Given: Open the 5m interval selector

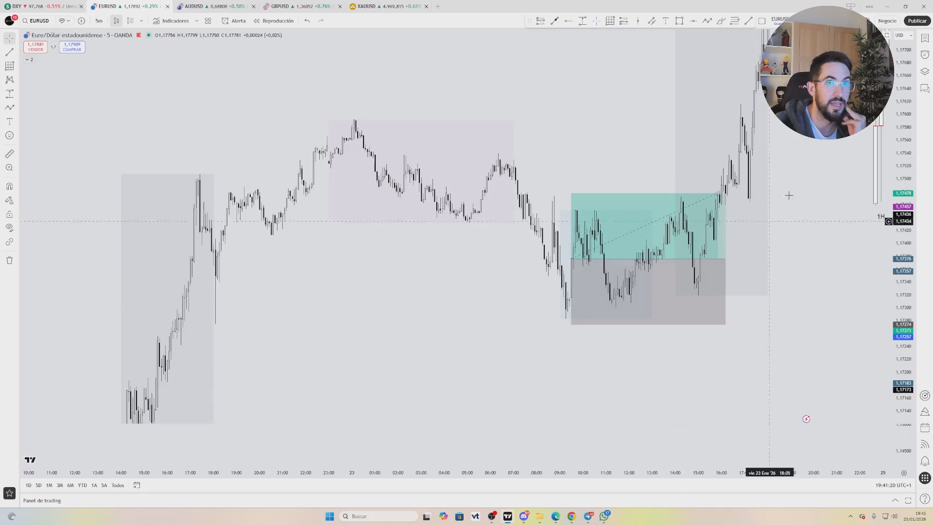Looking at the screenshot, I should click(99, 21).
